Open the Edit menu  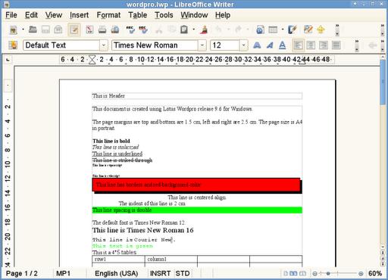click(31, 15)
